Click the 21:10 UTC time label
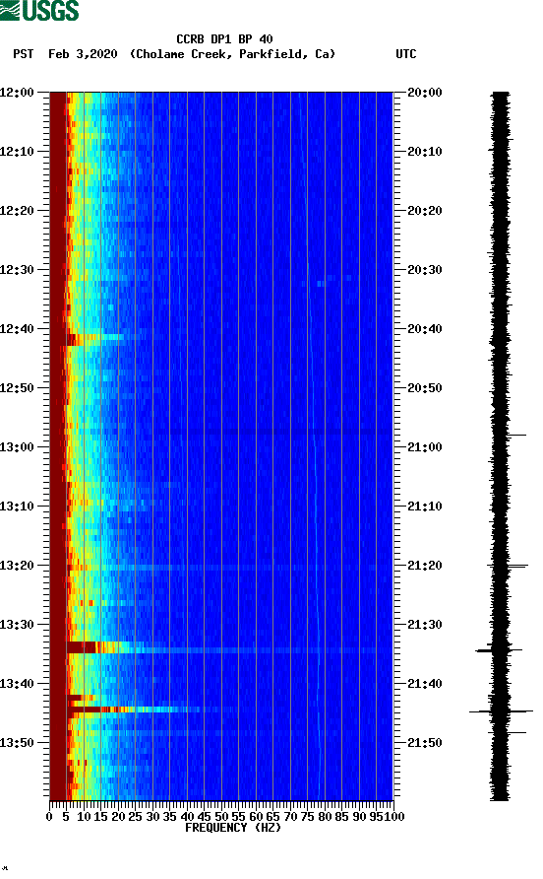Viewport: 543px width, 879px height. coord(425,507)
